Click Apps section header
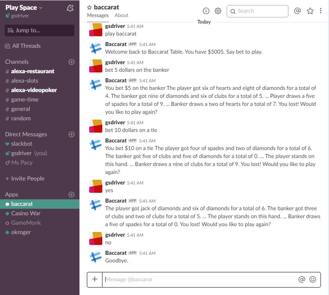Screen dimensions: 329x295 pyautogui.click(x=12, y=195)
